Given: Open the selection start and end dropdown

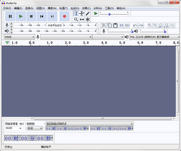Looking at the screenshot, I should click(89, 123).
